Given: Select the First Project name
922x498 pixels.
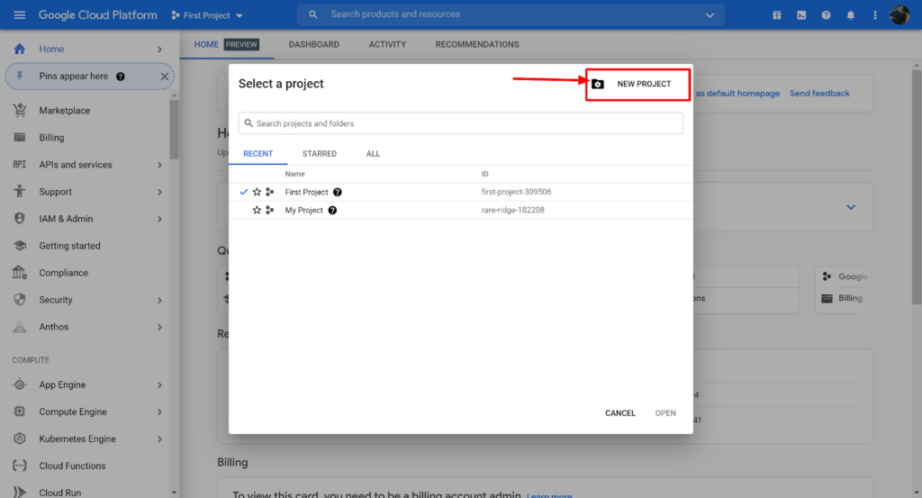Looking at the screenshot, I should point(306,192).
